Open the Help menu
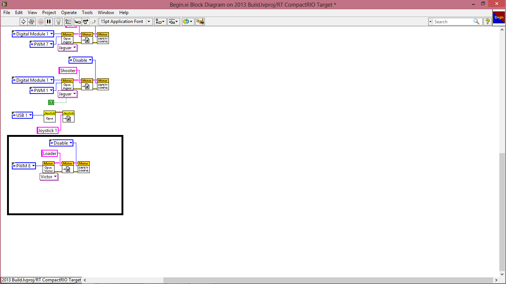This screenshot has width=506, height=284. pyautogui.click(x=124, y=13)
